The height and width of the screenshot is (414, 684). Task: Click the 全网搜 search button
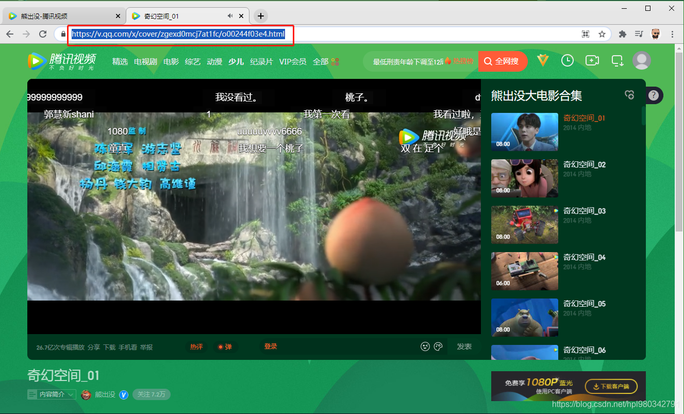pyautogui.click(x=503, y=61)
